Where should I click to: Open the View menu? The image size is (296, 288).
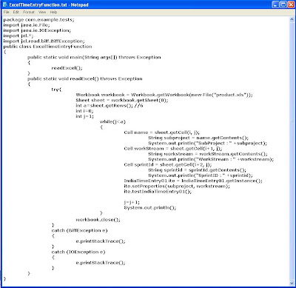(42, 12)
